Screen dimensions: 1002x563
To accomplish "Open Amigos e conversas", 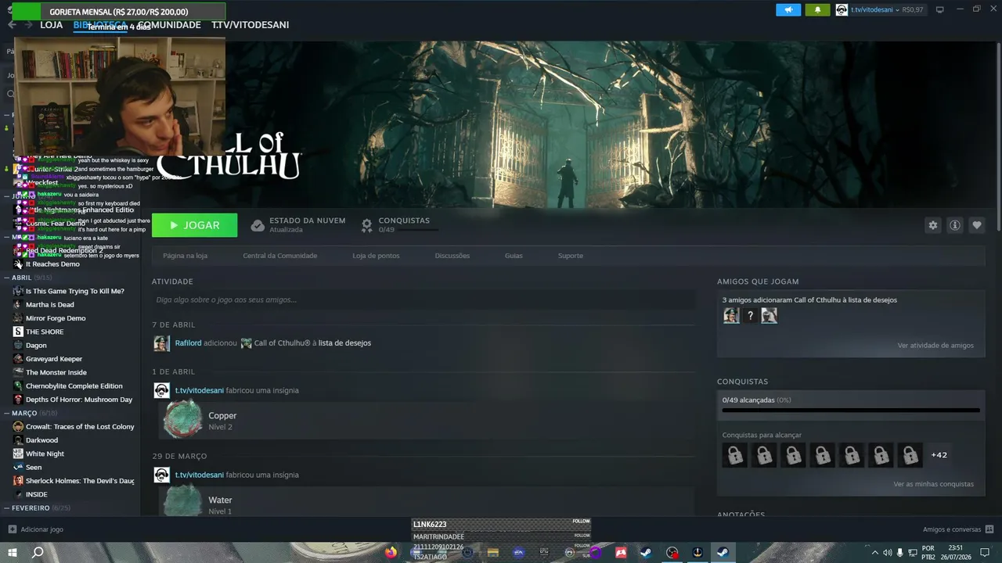I will pyautogui.click(x=951, y=529).
